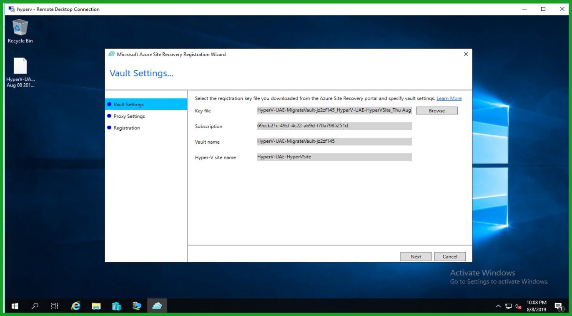Maximize the Remote Desktop Connection window
Image resolution: width=572 pixels, height=316 pixels.
(x=543, y=9)
